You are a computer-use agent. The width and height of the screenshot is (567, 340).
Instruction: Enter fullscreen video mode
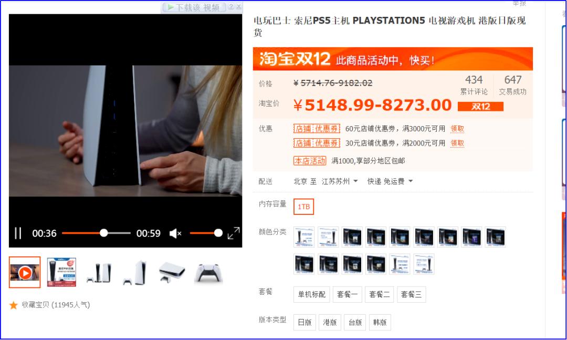234,233
